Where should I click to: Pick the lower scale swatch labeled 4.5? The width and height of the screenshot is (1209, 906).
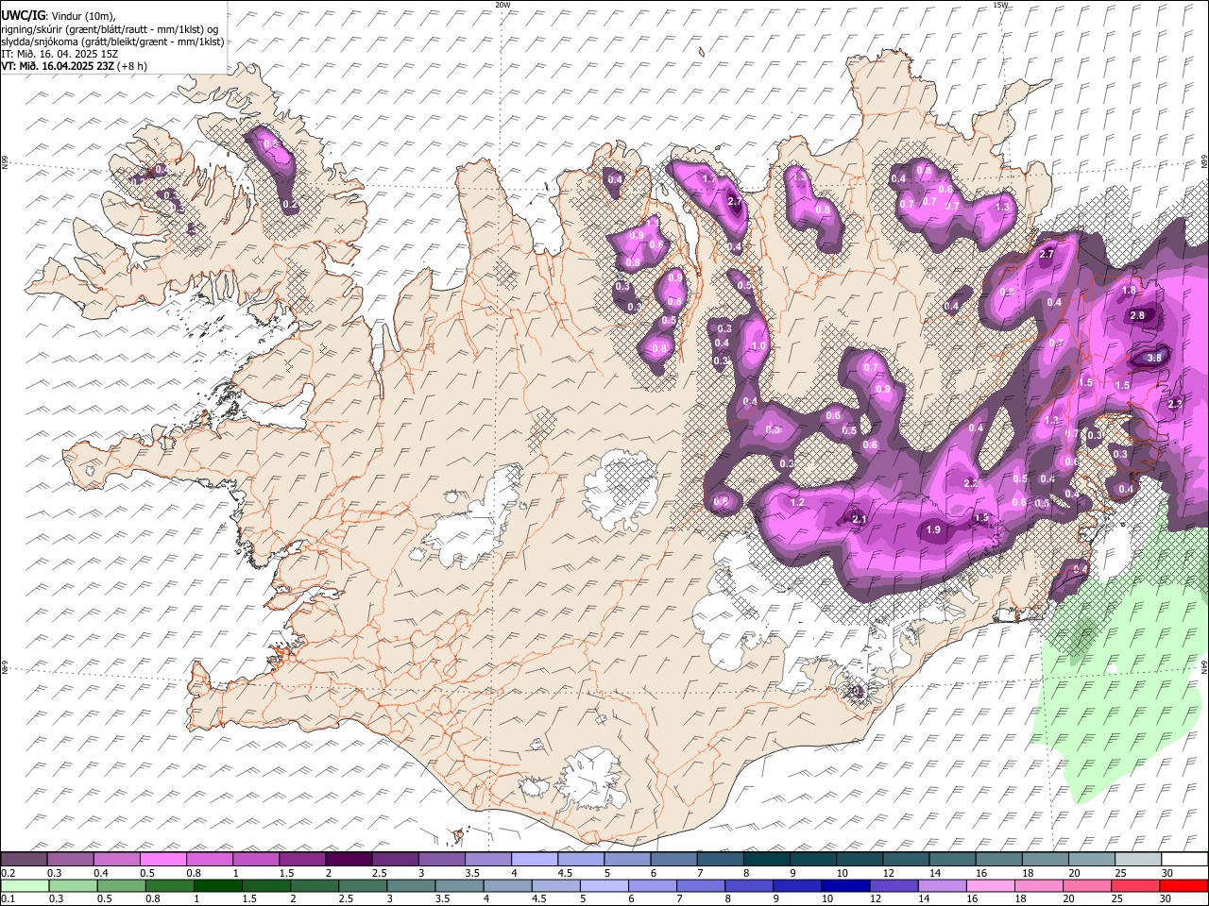point(555,885)
